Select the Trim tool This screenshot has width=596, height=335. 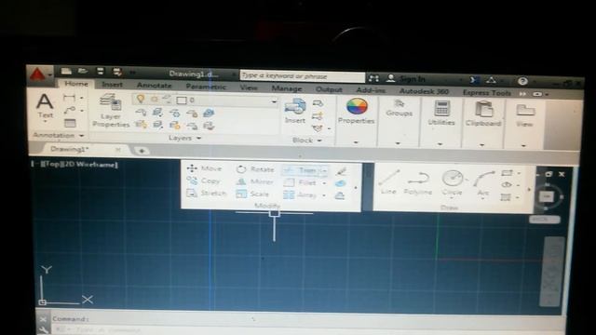[302, 170]
